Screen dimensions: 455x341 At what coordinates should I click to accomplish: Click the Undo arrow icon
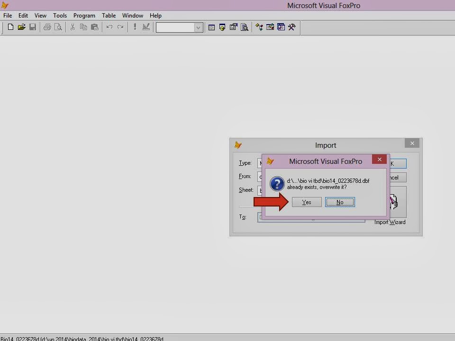click(109, 27)
